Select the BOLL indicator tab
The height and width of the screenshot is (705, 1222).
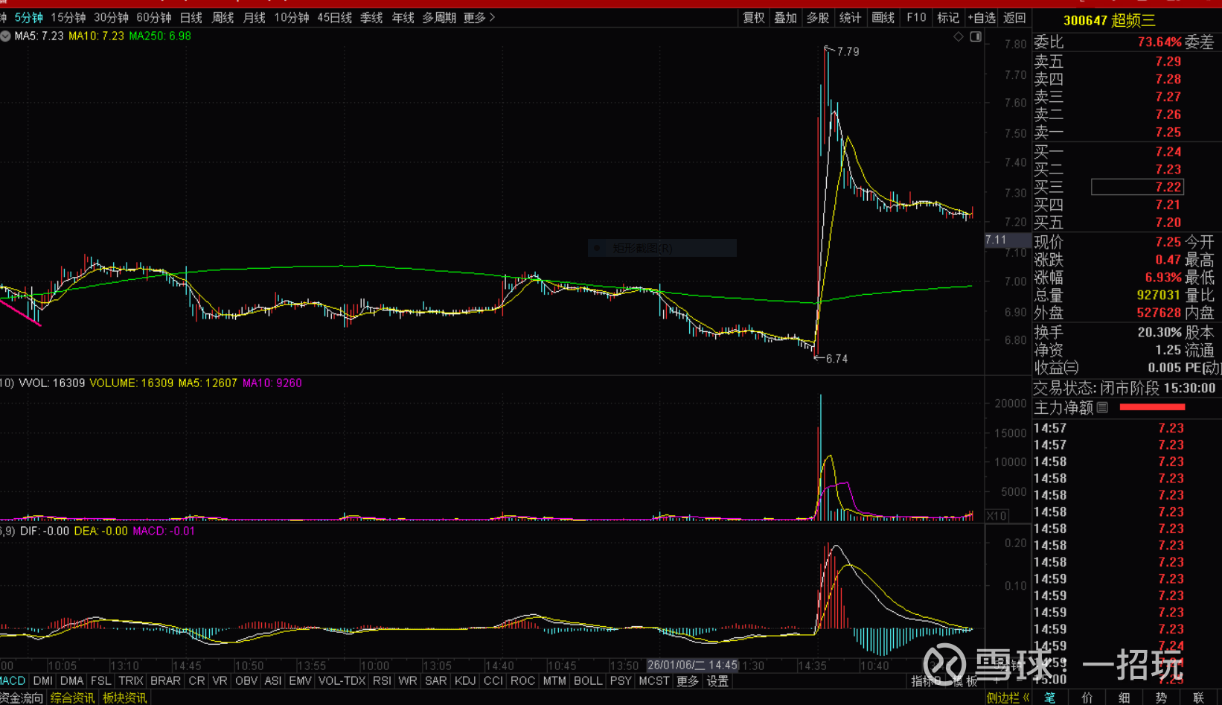588,681
